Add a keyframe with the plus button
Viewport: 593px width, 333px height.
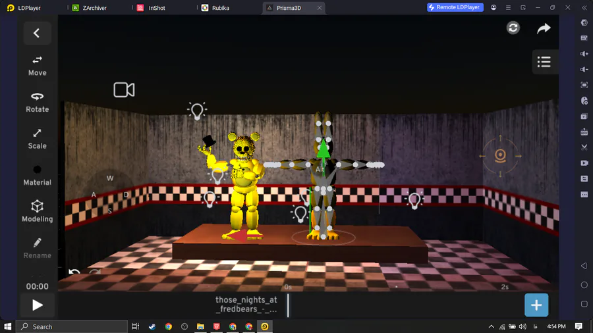536,305
